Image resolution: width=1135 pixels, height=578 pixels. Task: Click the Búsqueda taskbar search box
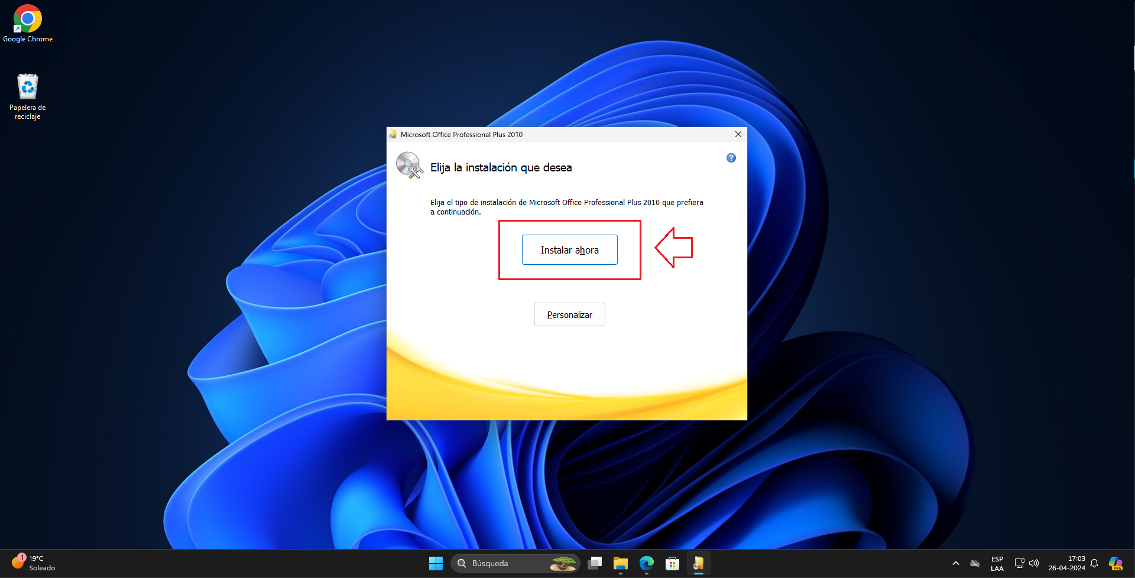(515, 563)
